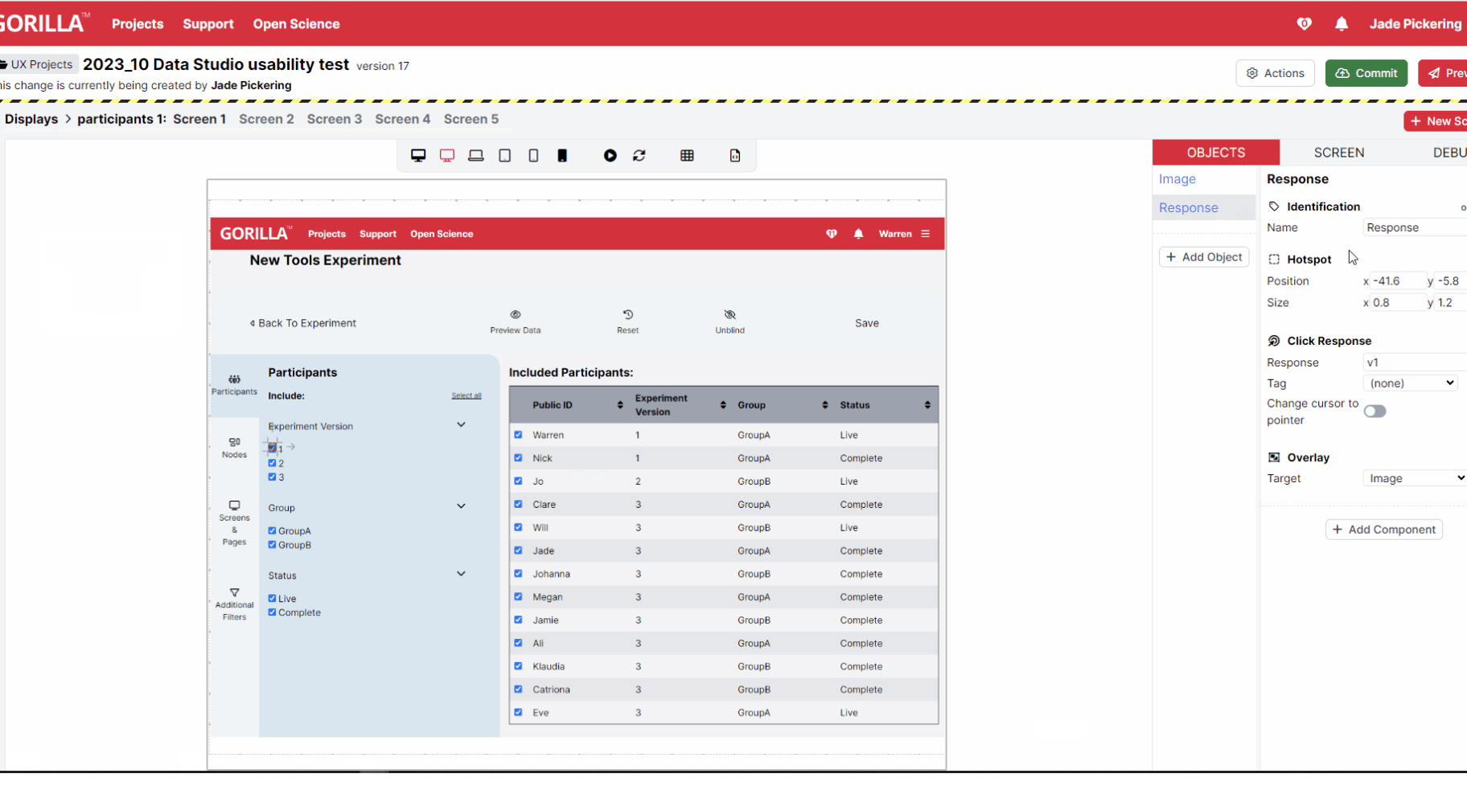Open the Tag dropdown set to none
The image size is (1467, 786).
click(1410, 383)
